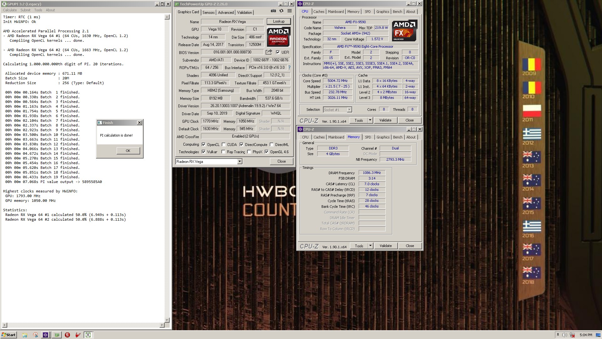Screen dimensions: 602x339
Task: Open the GPU-Z hamburger menu icon
Action: [x=289, y=11]
